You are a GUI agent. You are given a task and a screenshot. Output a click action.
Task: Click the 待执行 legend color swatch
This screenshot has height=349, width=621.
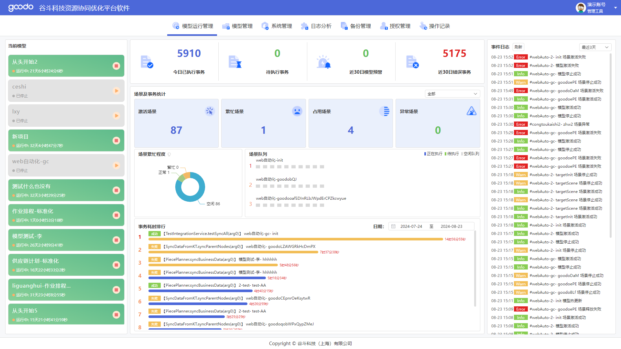tap(445, 154)
